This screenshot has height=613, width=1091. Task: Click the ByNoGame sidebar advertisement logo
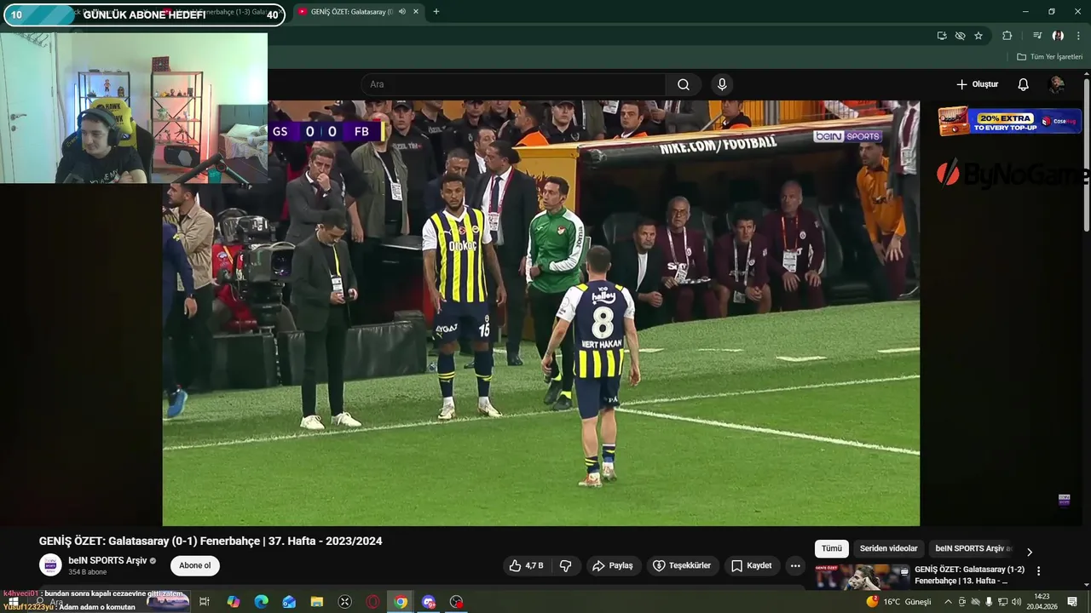click(x=1013, y=175)
